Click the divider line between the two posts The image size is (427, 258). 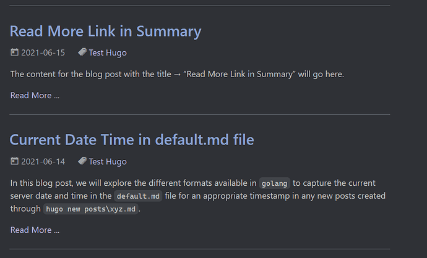pyautogui.click(x=200, y=115)
